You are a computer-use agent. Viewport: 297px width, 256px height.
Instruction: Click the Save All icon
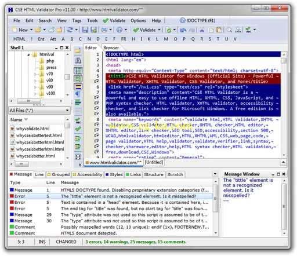coord(94,30)
